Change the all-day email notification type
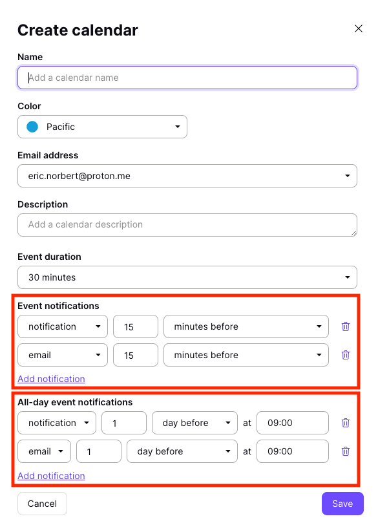 43,451
